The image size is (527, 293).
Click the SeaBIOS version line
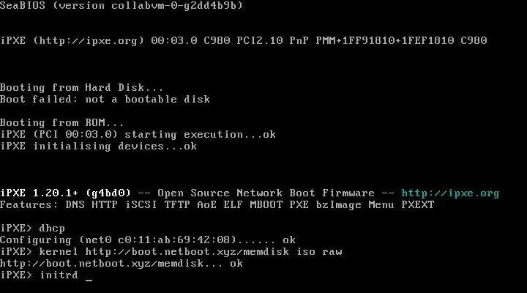point(122,5)
